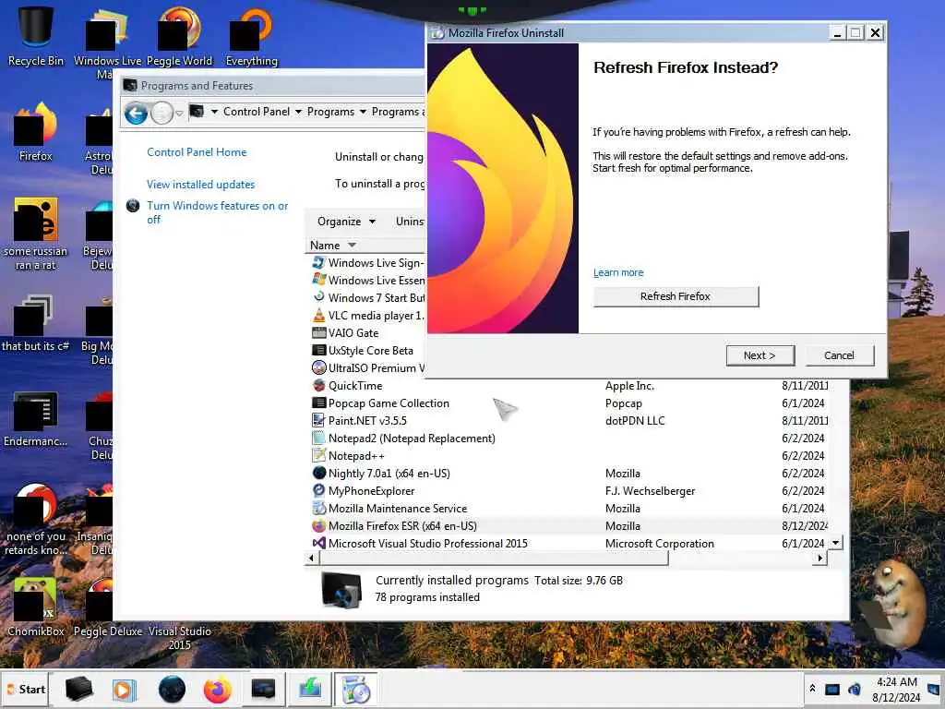
Task: Select the Notepad++ icon
Action: pos(318,456)
